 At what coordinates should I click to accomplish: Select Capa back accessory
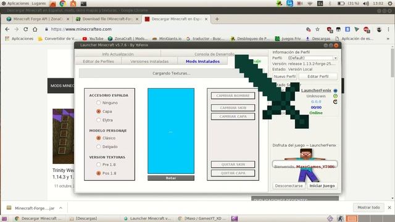99,111
